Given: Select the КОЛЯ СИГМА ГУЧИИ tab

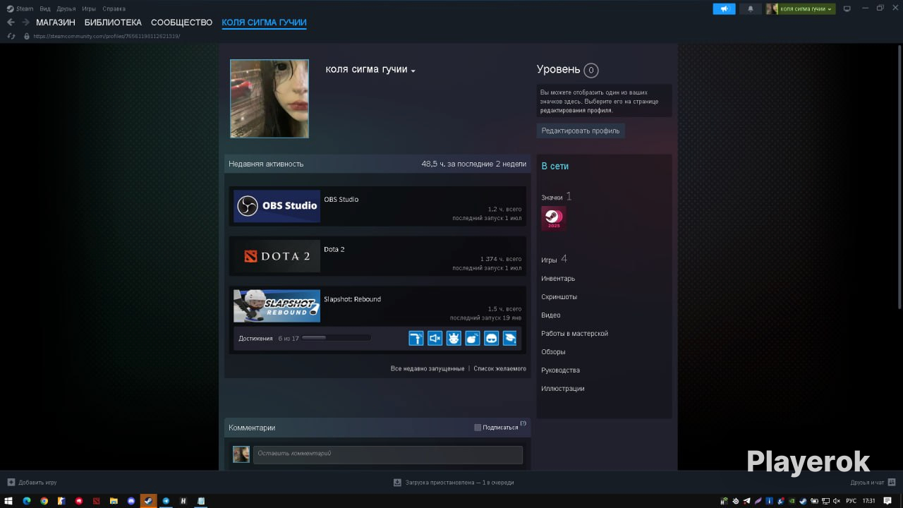Looking at the screenshot, I should (264, 23).
